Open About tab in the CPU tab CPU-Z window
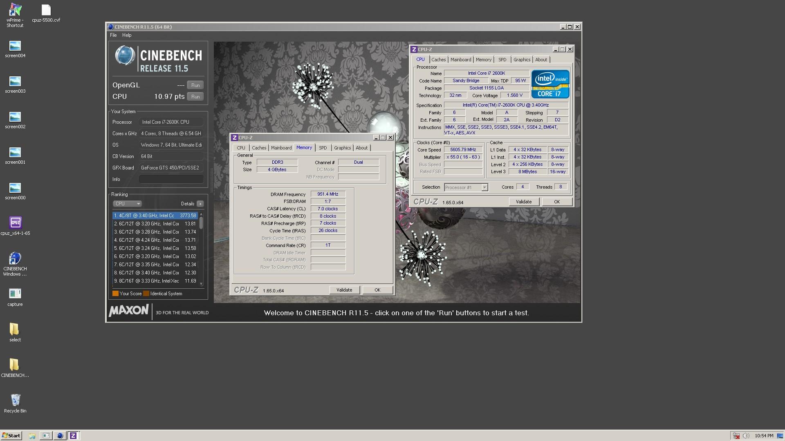The image size is (785, 441). (x=541, y=60)
